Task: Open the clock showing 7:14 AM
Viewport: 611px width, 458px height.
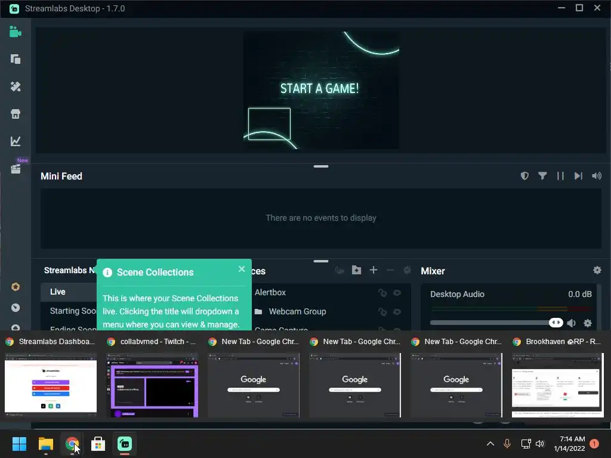Action: pos(569,444)
